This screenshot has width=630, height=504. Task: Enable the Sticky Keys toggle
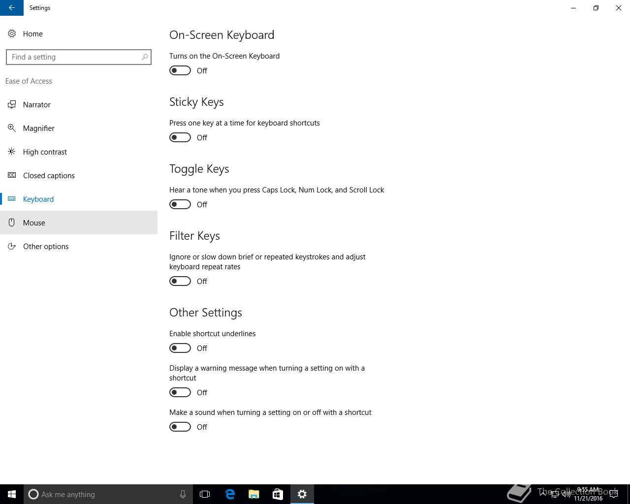[x=180, y=137]
